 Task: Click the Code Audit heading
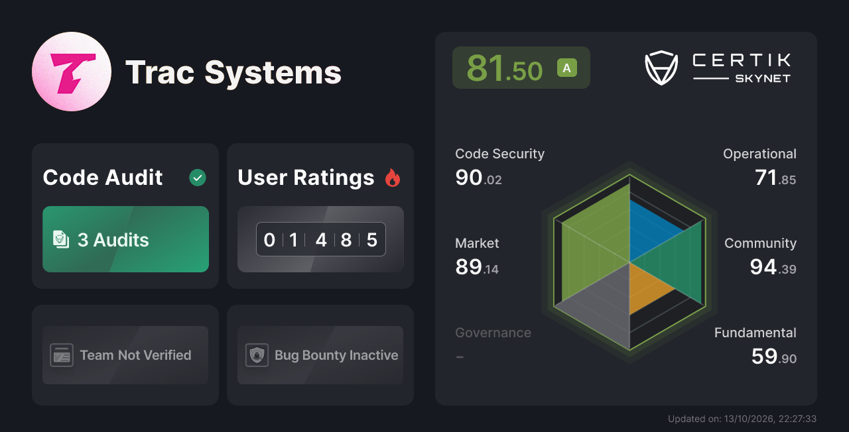click(x=103, y=178)
